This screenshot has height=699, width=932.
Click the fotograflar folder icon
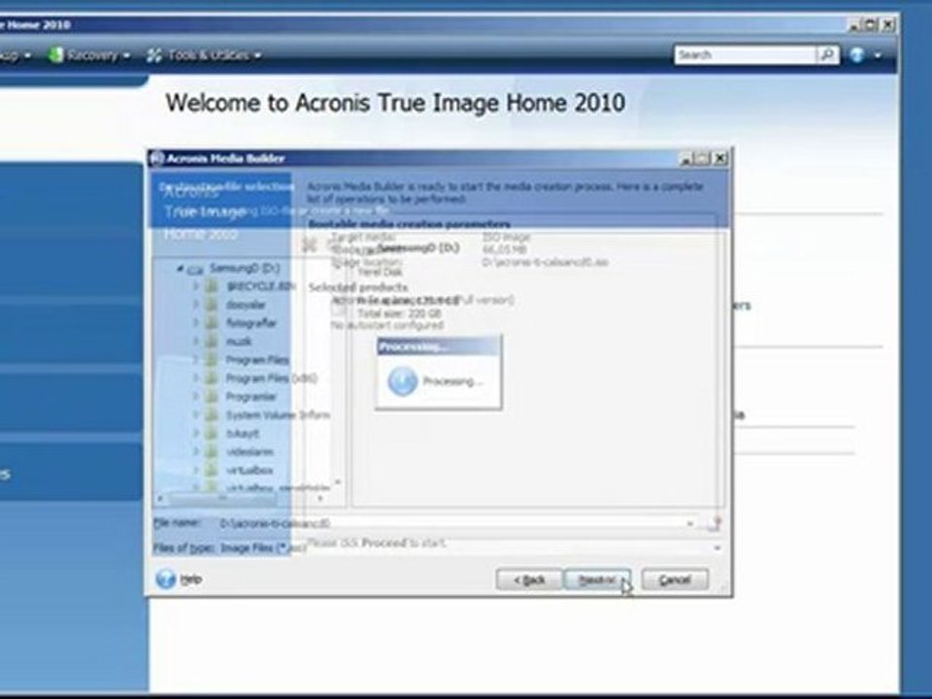tap(213, 322)
